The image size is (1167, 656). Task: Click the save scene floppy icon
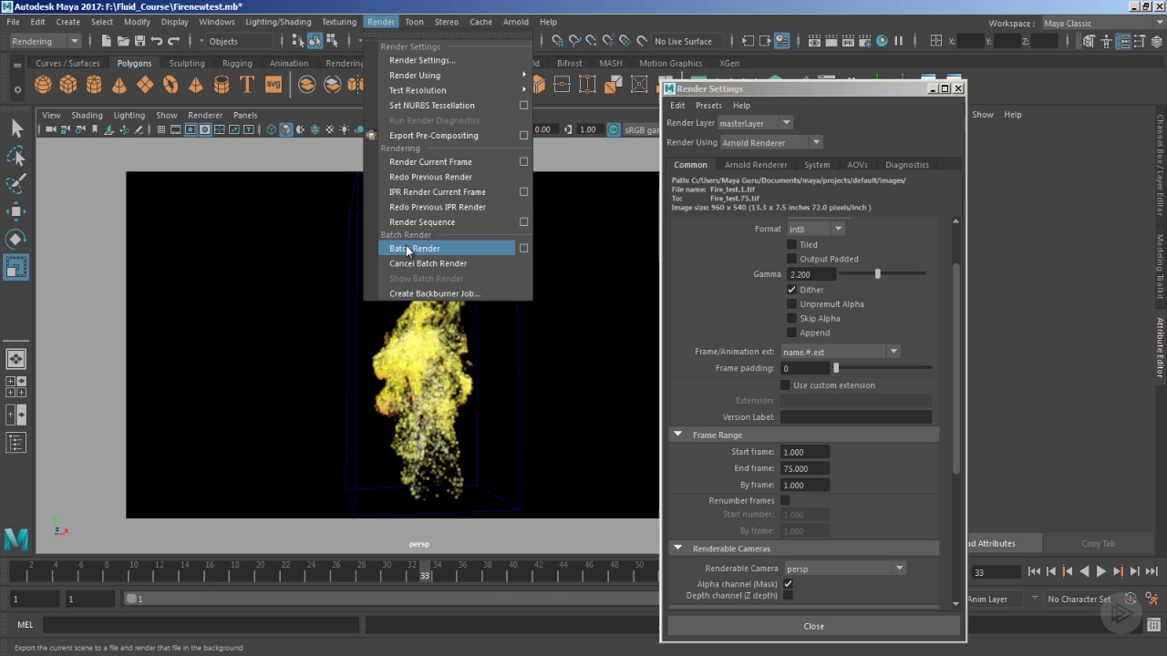[x=139, y=41]
